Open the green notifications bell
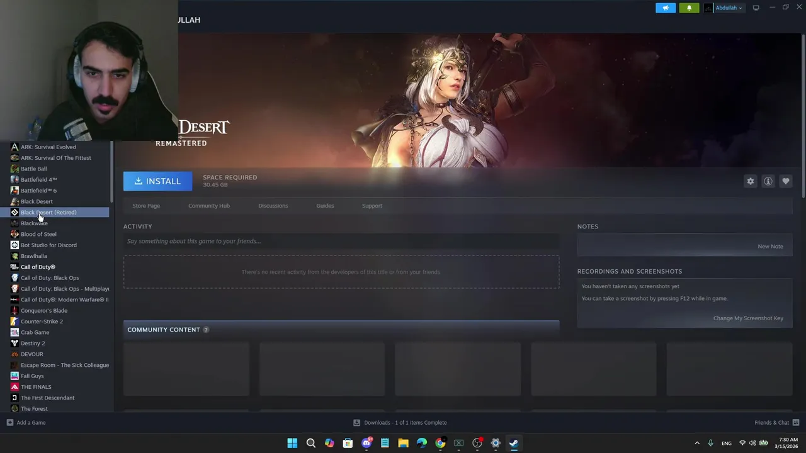 [x=689, y=8]
